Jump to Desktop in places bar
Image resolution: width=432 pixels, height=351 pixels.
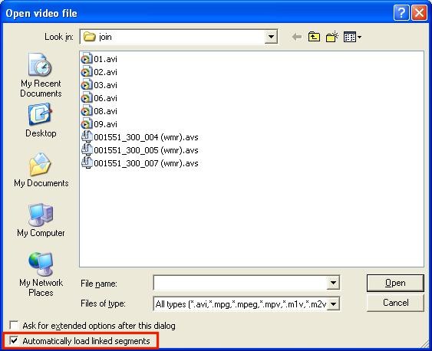41,120
